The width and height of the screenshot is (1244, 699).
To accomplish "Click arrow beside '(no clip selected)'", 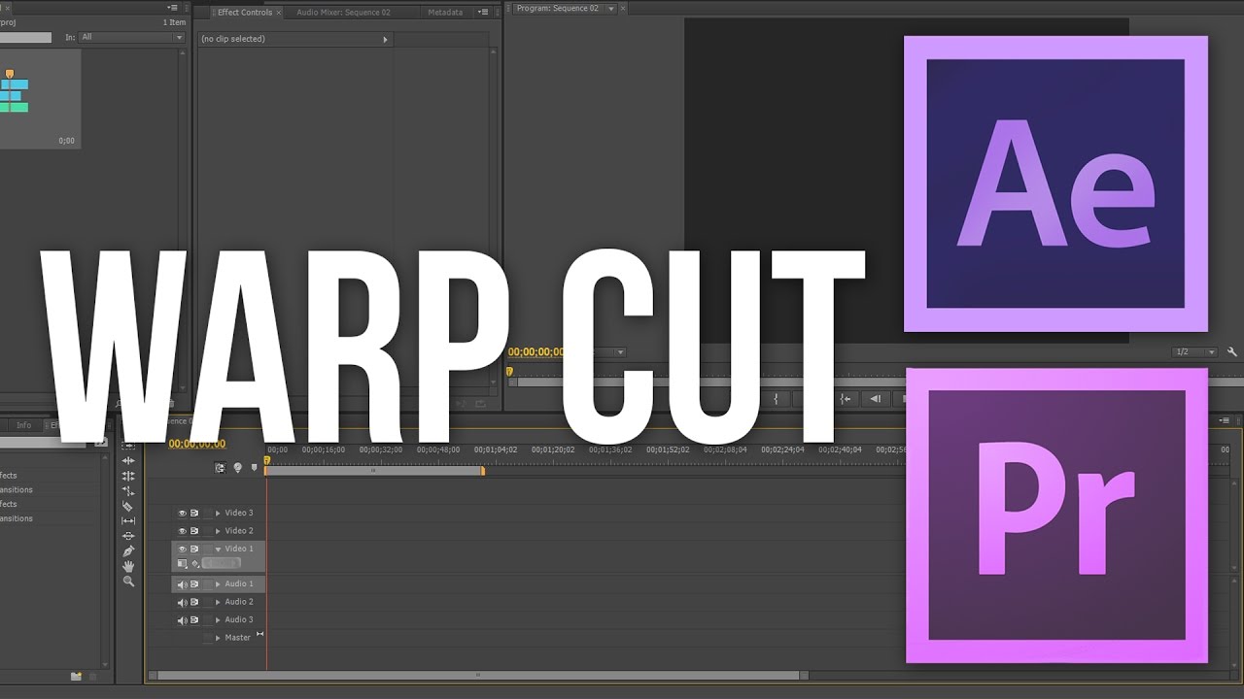I will (385, 40).
